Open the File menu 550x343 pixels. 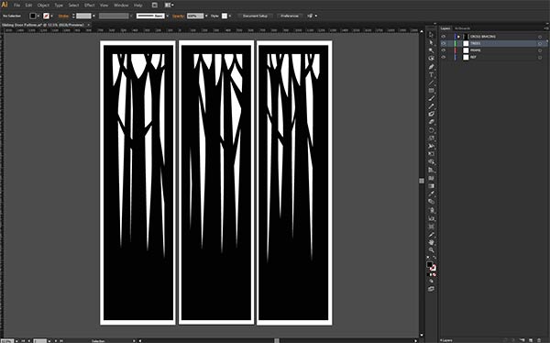click(16, 6)
